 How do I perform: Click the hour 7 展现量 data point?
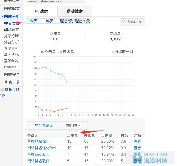point(67,82)
